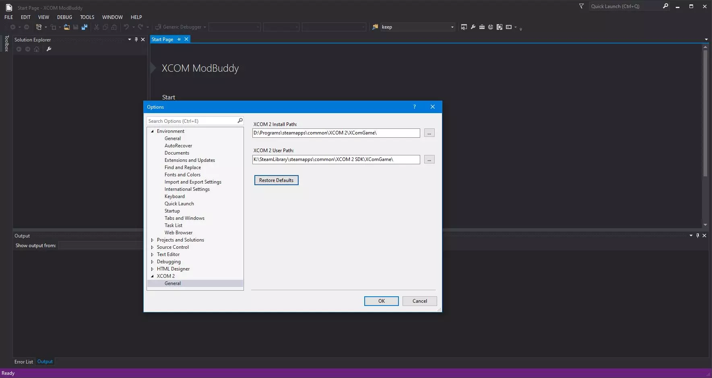Open the TOOLS menu
Viewport: 712px width, 378px height.
coord(87,17)
